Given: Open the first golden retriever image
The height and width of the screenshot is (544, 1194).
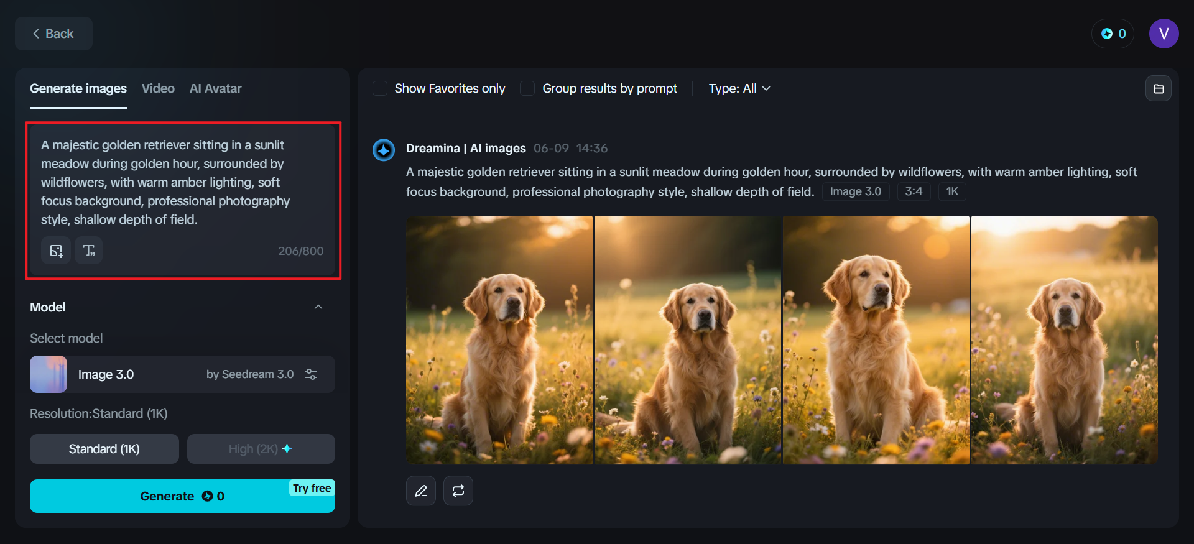Looking at the screenshot, I should click(x=499, y=340).
